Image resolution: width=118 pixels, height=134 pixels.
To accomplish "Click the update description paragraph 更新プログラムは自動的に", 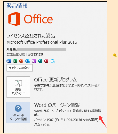I will pyautogui.click(x=67, y=87).
